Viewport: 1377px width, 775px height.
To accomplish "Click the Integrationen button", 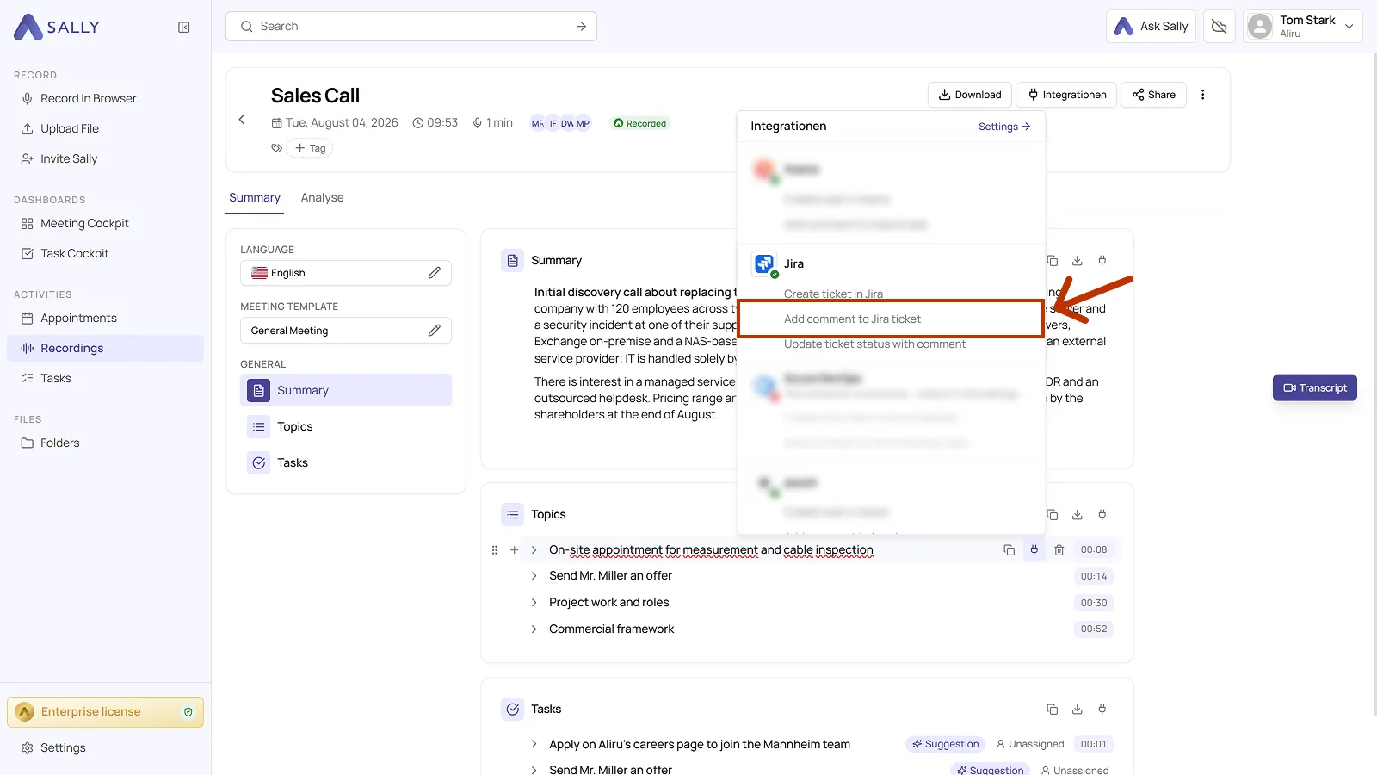I will click(x=1066, y=95).
